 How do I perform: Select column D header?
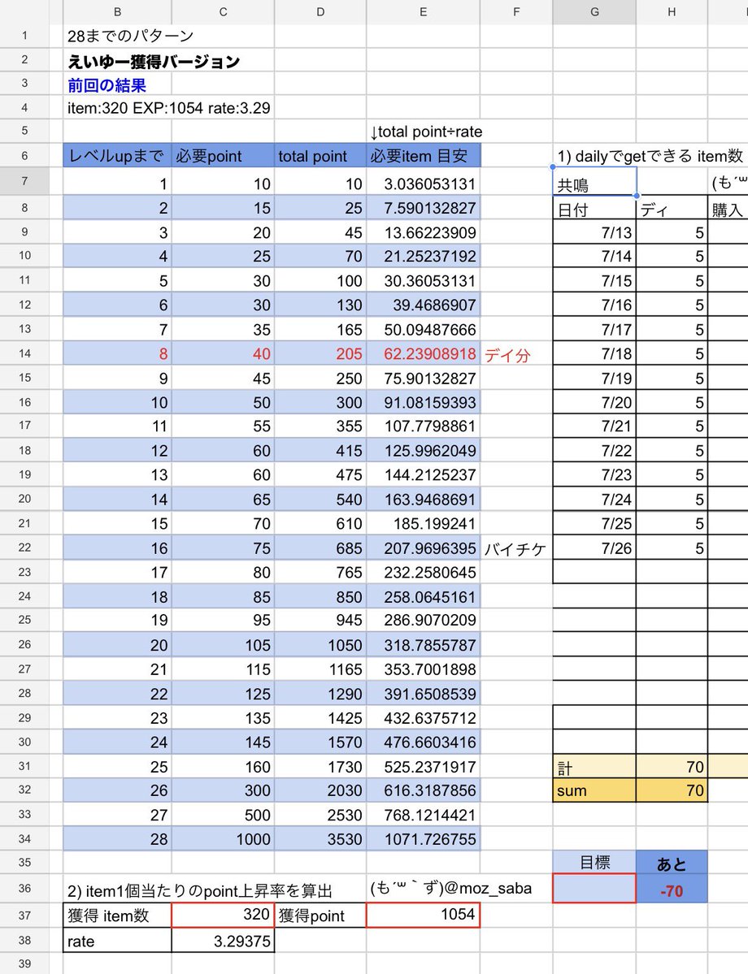320,12
